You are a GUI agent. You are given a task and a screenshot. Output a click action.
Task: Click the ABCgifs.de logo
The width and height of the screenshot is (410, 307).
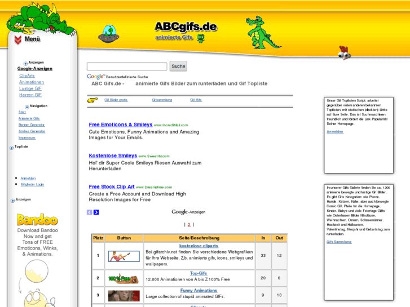[x=186, y=26]
